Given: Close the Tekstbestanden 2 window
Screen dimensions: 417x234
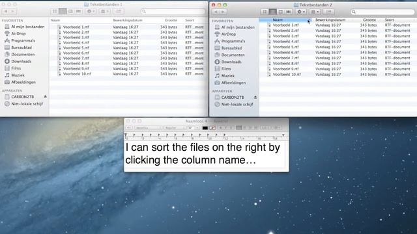Looking at the screenshot, I should (213, 5).
